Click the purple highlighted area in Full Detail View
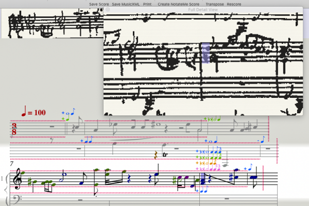The width and height of the screenshot is (309, 206). click(x=205, y=53)
